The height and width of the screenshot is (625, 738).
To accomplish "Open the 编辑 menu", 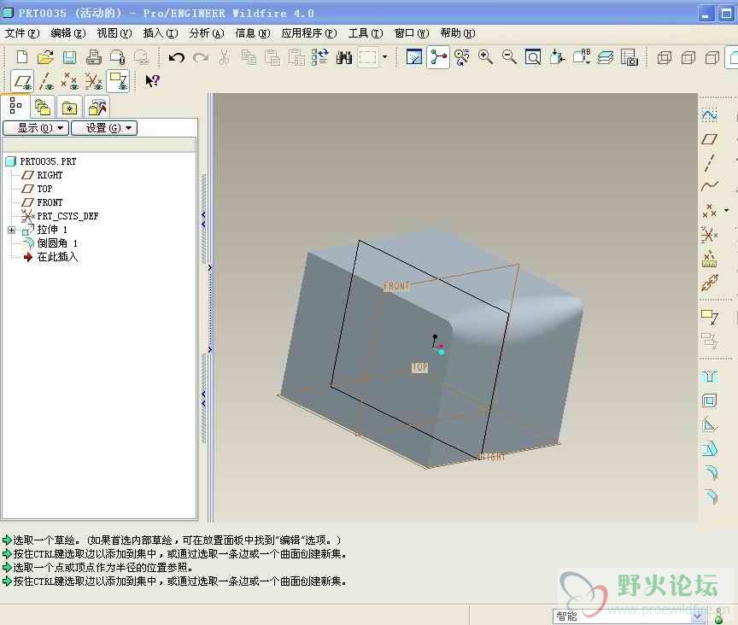I will (x=68, y=33).
